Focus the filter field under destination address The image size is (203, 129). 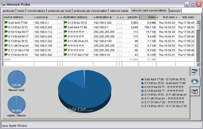[78, 64]
